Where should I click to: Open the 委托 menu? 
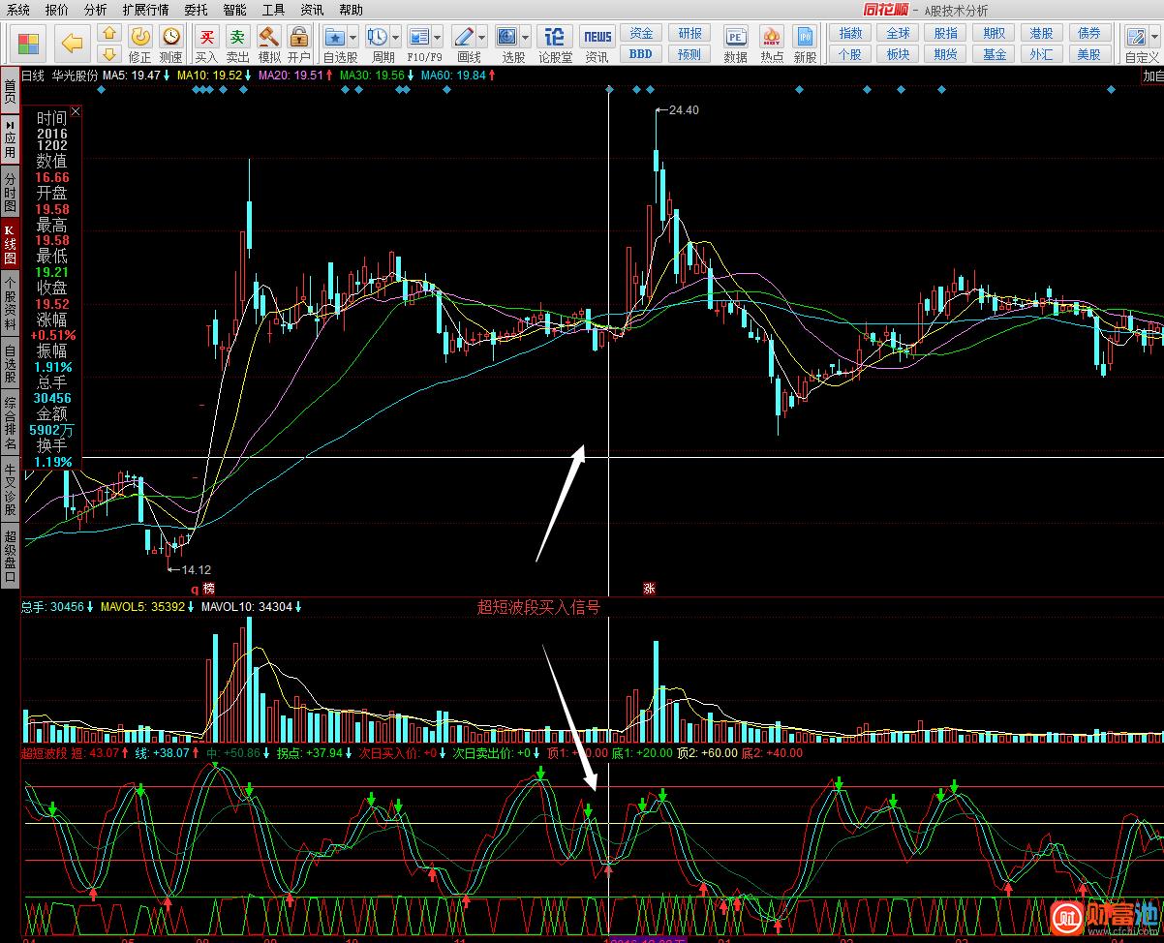[196, 10]
